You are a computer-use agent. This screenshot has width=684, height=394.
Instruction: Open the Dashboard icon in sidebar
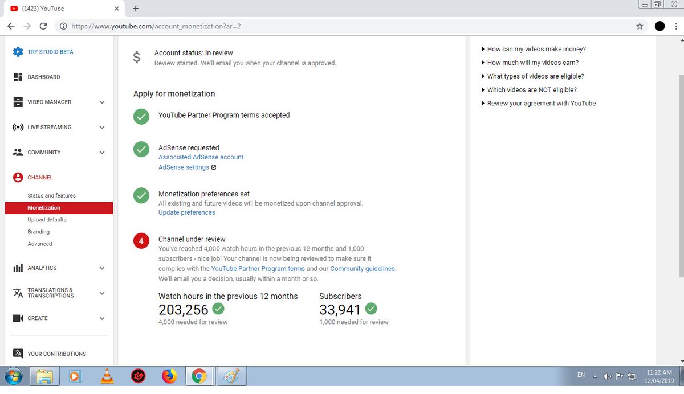[x=18, y=77]
